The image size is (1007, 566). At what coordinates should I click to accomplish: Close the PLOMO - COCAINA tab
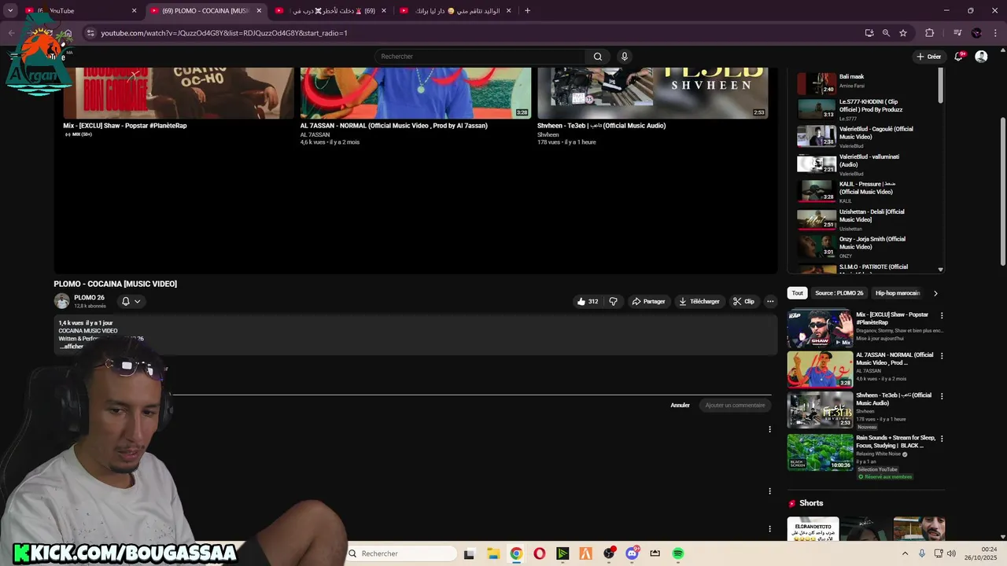(x=259, y=11)
